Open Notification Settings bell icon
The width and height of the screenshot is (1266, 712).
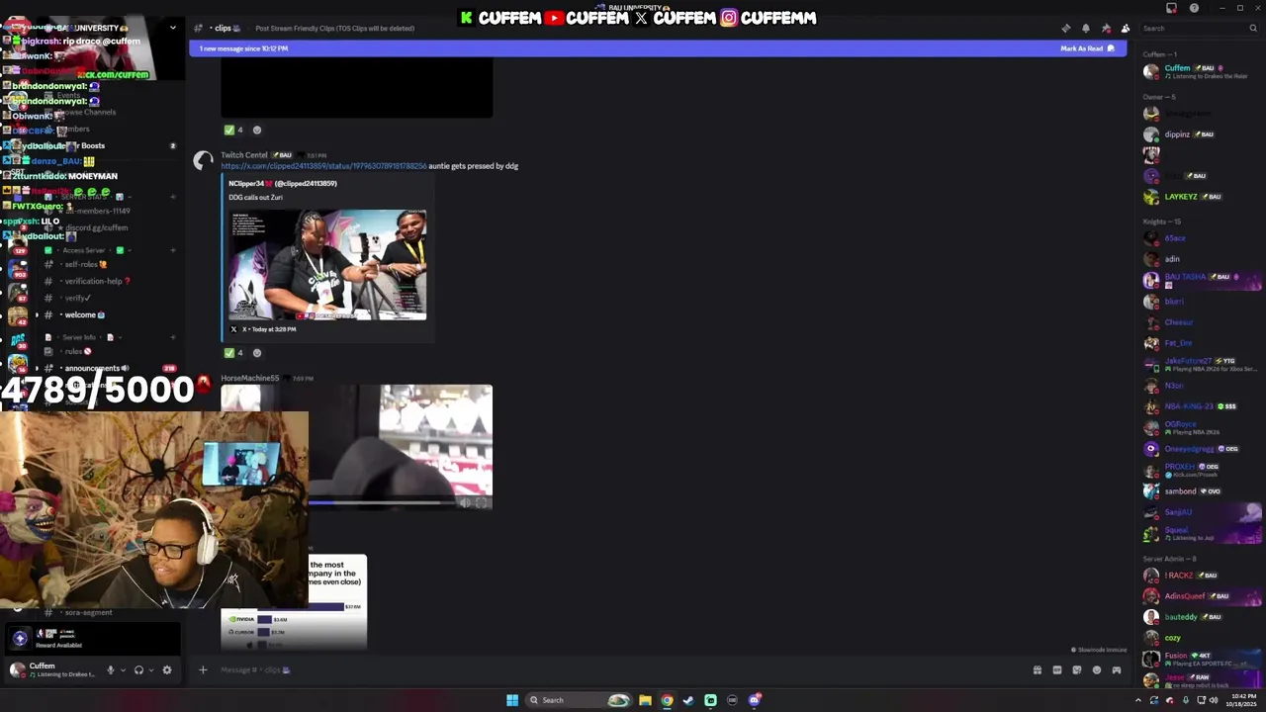(1085, 29)
